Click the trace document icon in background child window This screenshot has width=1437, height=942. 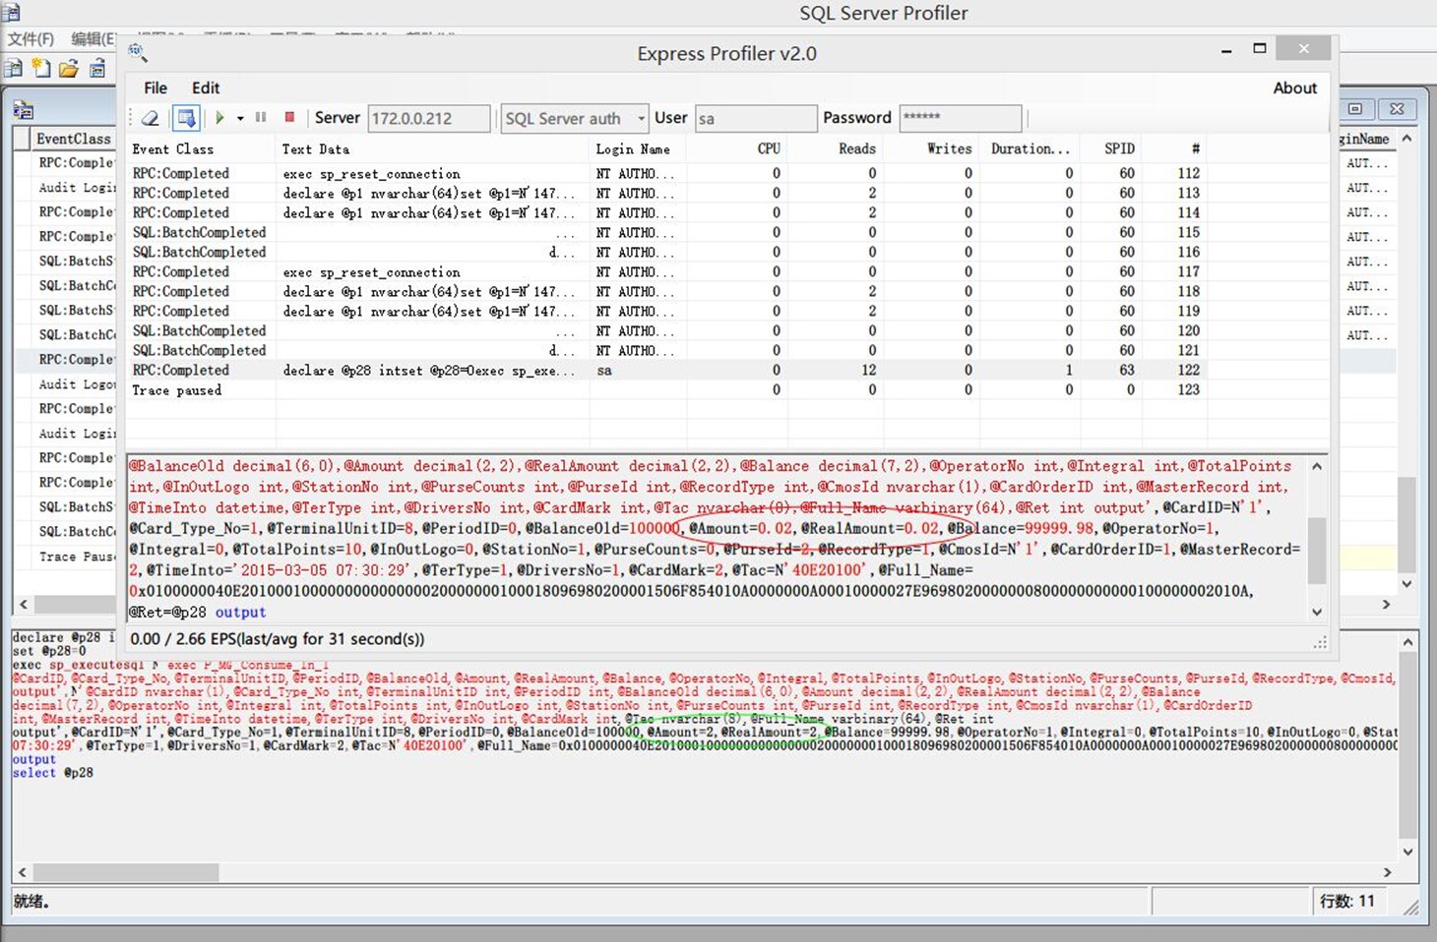tap(24, 109)
